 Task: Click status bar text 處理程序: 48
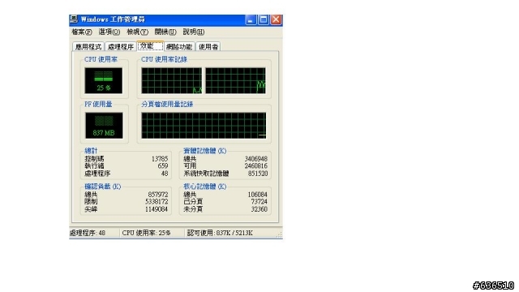click(x=88, y=233)
